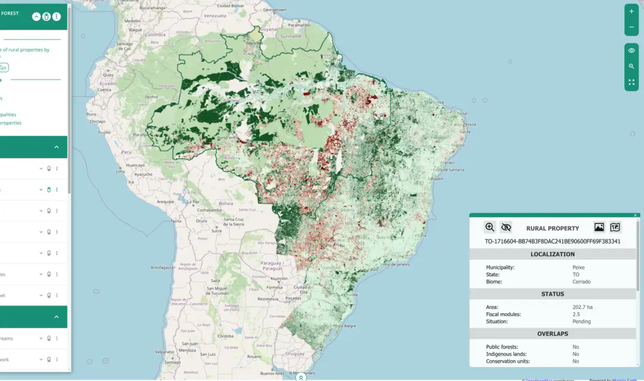This screenshot has height=381, width=644.
Task: Click the 'Salvador' city label on map
Action: 436,178
